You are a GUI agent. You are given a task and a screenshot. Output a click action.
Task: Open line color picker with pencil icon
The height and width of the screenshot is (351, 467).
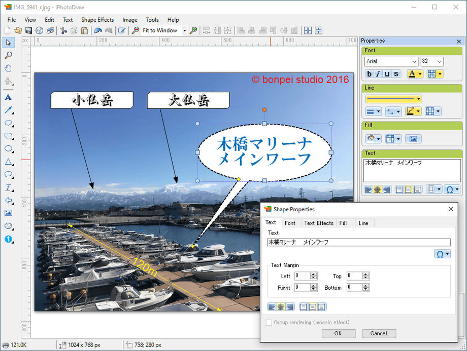pos(413,111)
